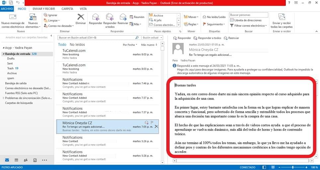The height and width of the screenshot is (170, 320).
Task: Expand the quick steps gallery
Action: pos(179,25)
